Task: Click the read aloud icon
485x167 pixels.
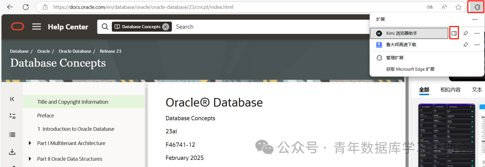Action: 444,7
